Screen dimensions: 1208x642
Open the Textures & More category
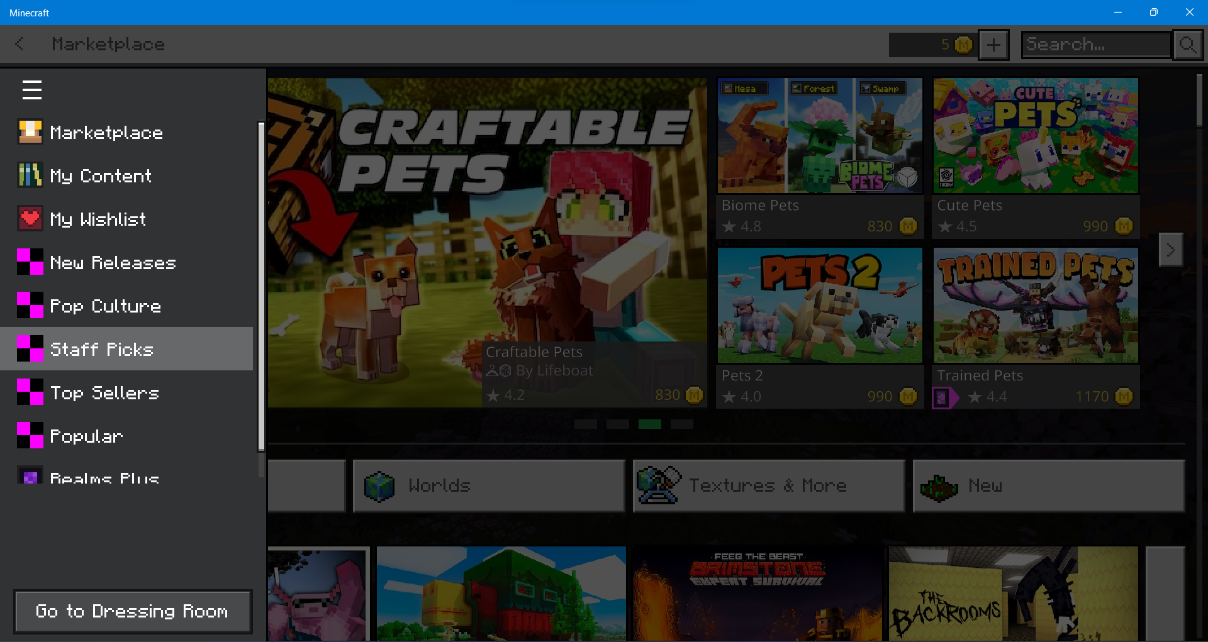(769, 485)
